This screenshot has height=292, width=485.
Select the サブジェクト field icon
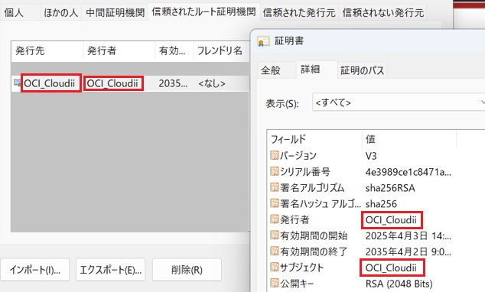pyautogui.click(x=275, y=267)
